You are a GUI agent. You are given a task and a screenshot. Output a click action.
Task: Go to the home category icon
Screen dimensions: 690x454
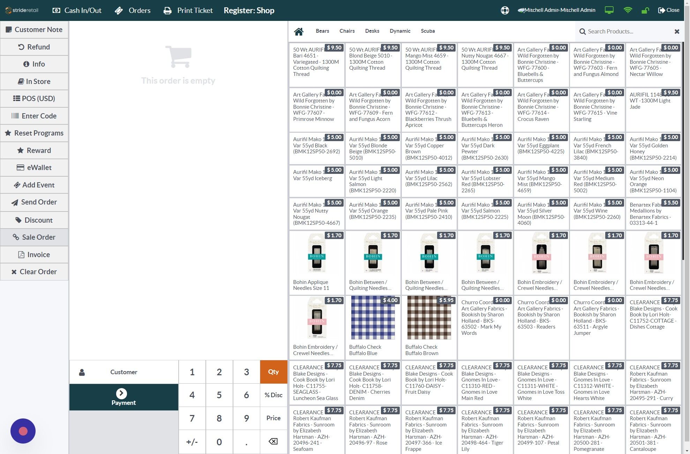(x=299, y=31)
